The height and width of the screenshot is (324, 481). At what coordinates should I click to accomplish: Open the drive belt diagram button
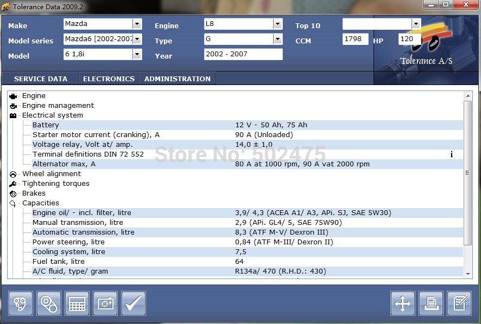point(49,303)
